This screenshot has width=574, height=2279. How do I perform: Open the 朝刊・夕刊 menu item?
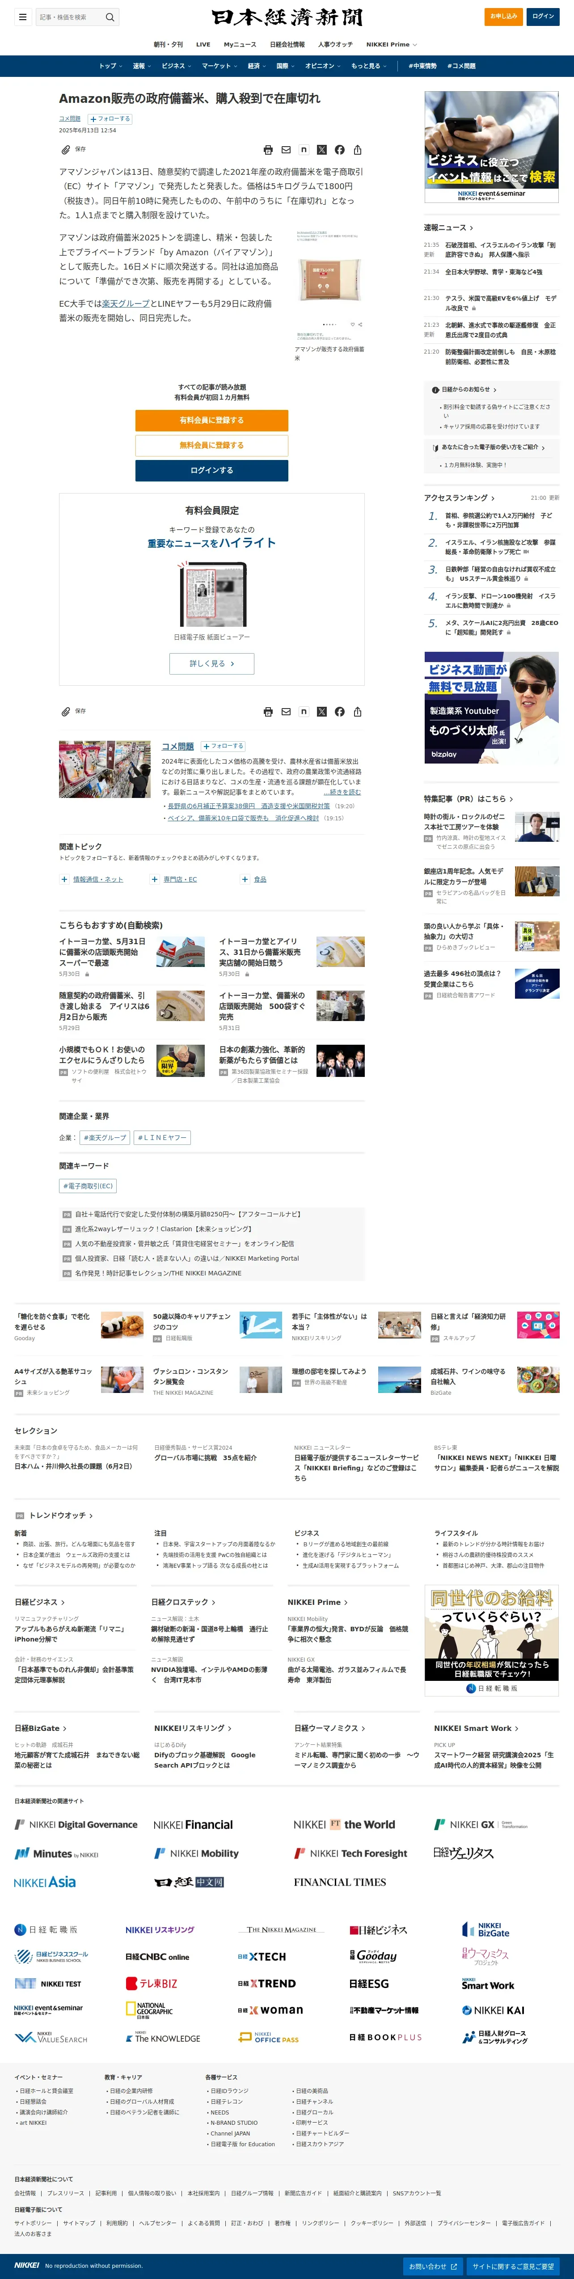(168, 44)
